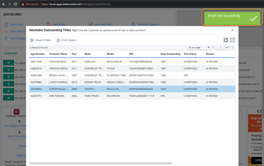Select customer BRADLY ALAN row

click(132, 75)
